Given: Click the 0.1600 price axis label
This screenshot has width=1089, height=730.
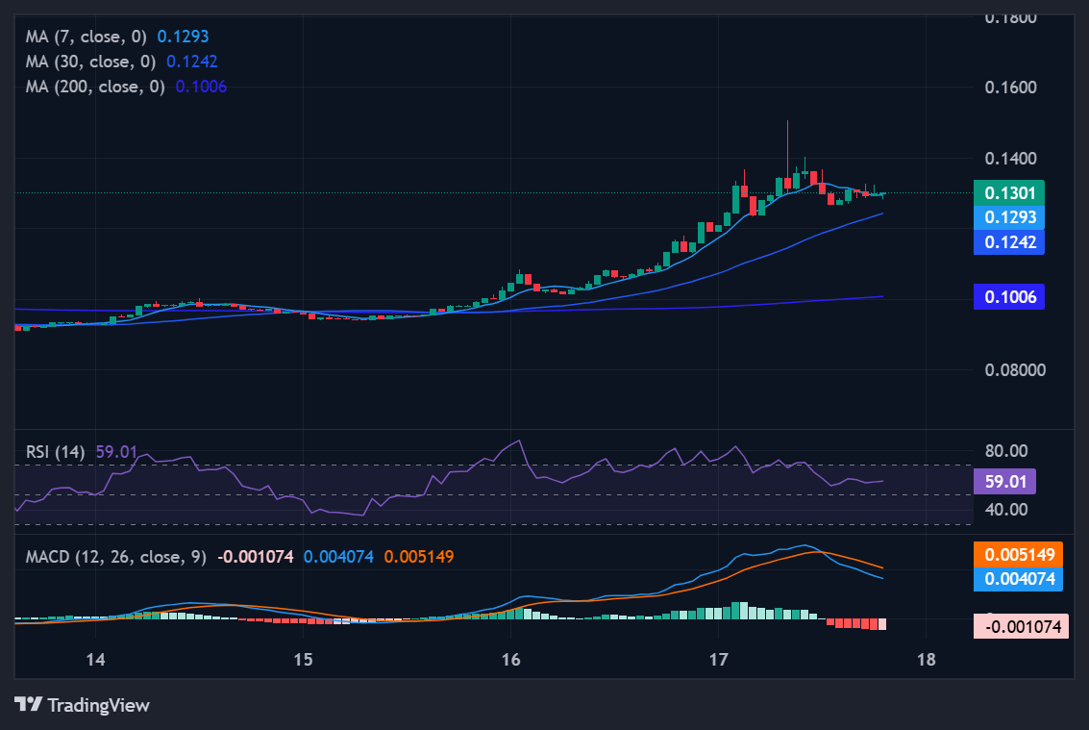Looking at the screenshot, I should coord(1011,88).
